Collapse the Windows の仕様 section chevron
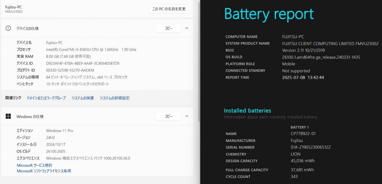 [x=187, y=116]
